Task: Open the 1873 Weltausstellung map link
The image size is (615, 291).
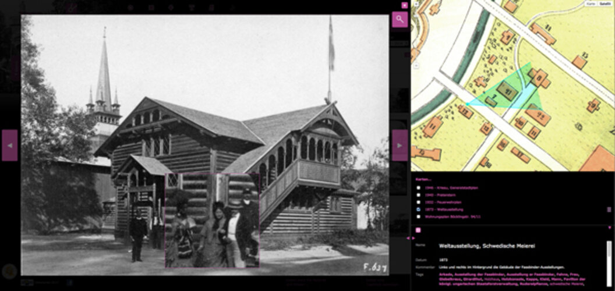Action: (x=444, y=210)
